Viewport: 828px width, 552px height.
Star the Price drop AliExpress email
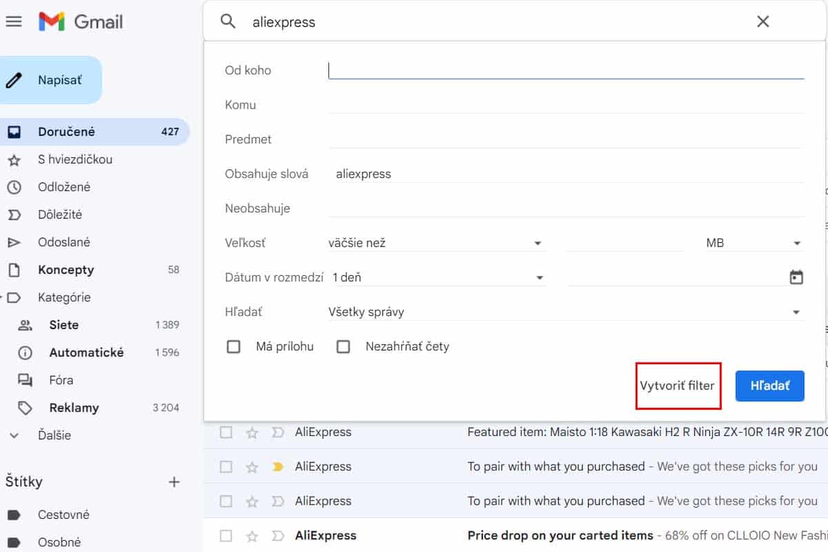pyautogui.click(x=252, y=536)
